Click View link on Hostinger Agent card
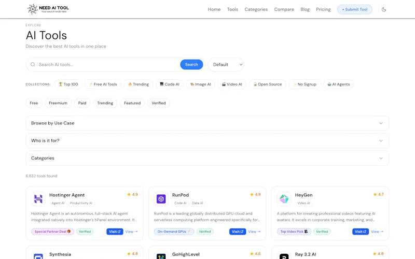This screenshot has width=415, height=259. pos(131,232)
